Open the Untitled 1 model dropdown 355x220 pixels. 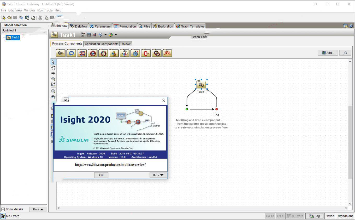coord(24,30)
